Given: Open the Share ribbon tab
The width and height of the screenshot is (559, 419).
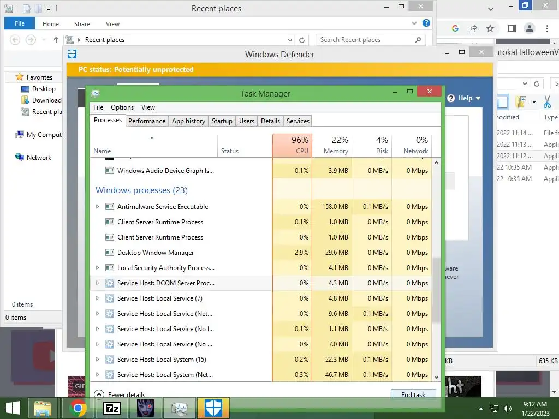Looking at the screenshot, I should pyautogui.click(x=82, y=24).
